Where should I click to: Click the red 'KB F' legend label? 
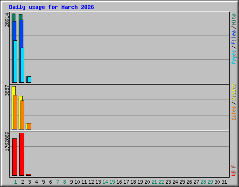234,171
